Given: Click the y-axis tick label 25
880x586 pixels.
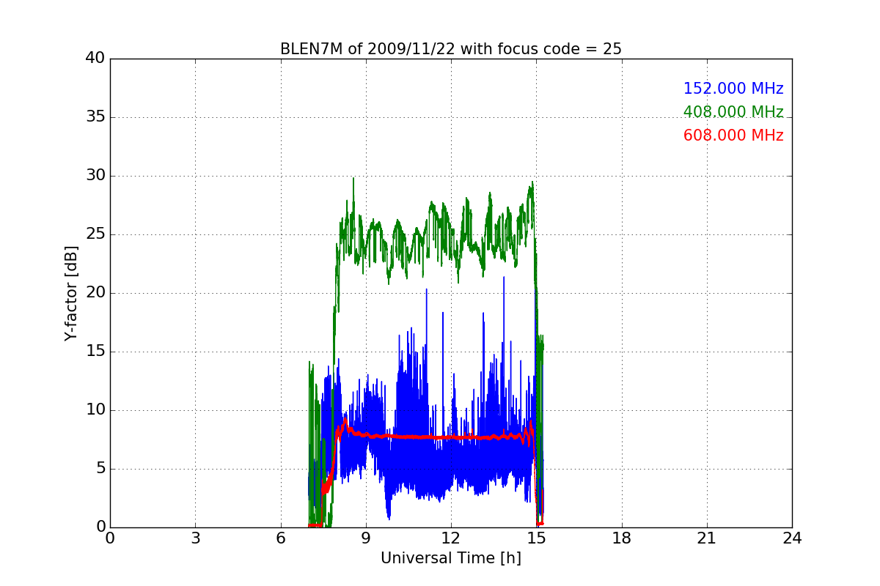Looking at the screenshot, I should (95, 234).
